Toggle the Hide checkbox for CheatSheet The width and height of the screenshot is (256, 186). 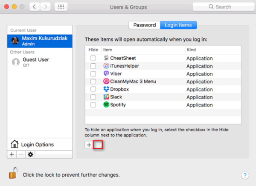pyautogui.click(x=93, y=58)
